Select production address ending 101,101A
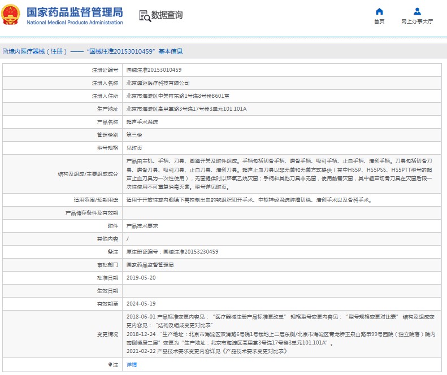The height and width of the screenshot is (375, 447). tap(186, 109)
